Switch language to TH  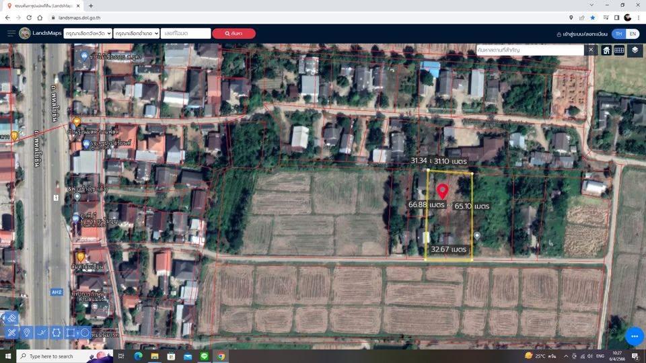click(619, 34)
